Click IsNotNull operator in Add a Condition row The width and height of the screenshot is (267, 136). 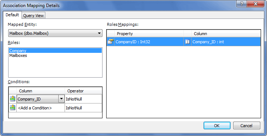click(84, 108)
